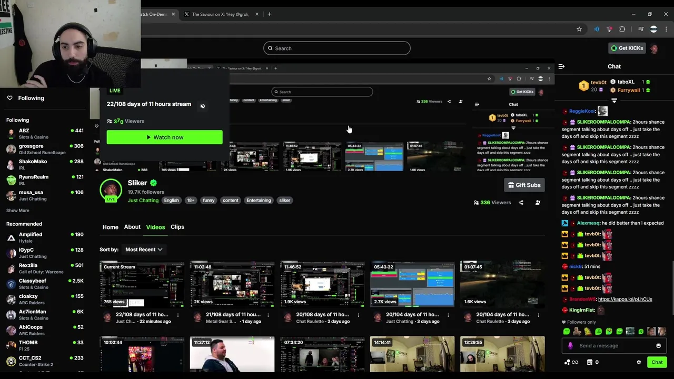Open RyansRealm channel in sidebar
This screenshot has width=674, height=379.
(x=45, y=180)
